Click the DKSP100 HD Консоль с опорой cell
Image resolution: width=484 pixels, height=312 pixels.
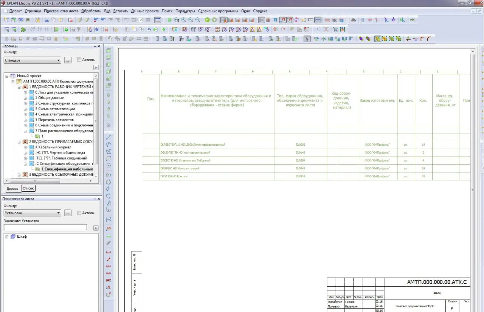[x=217, y=168]
